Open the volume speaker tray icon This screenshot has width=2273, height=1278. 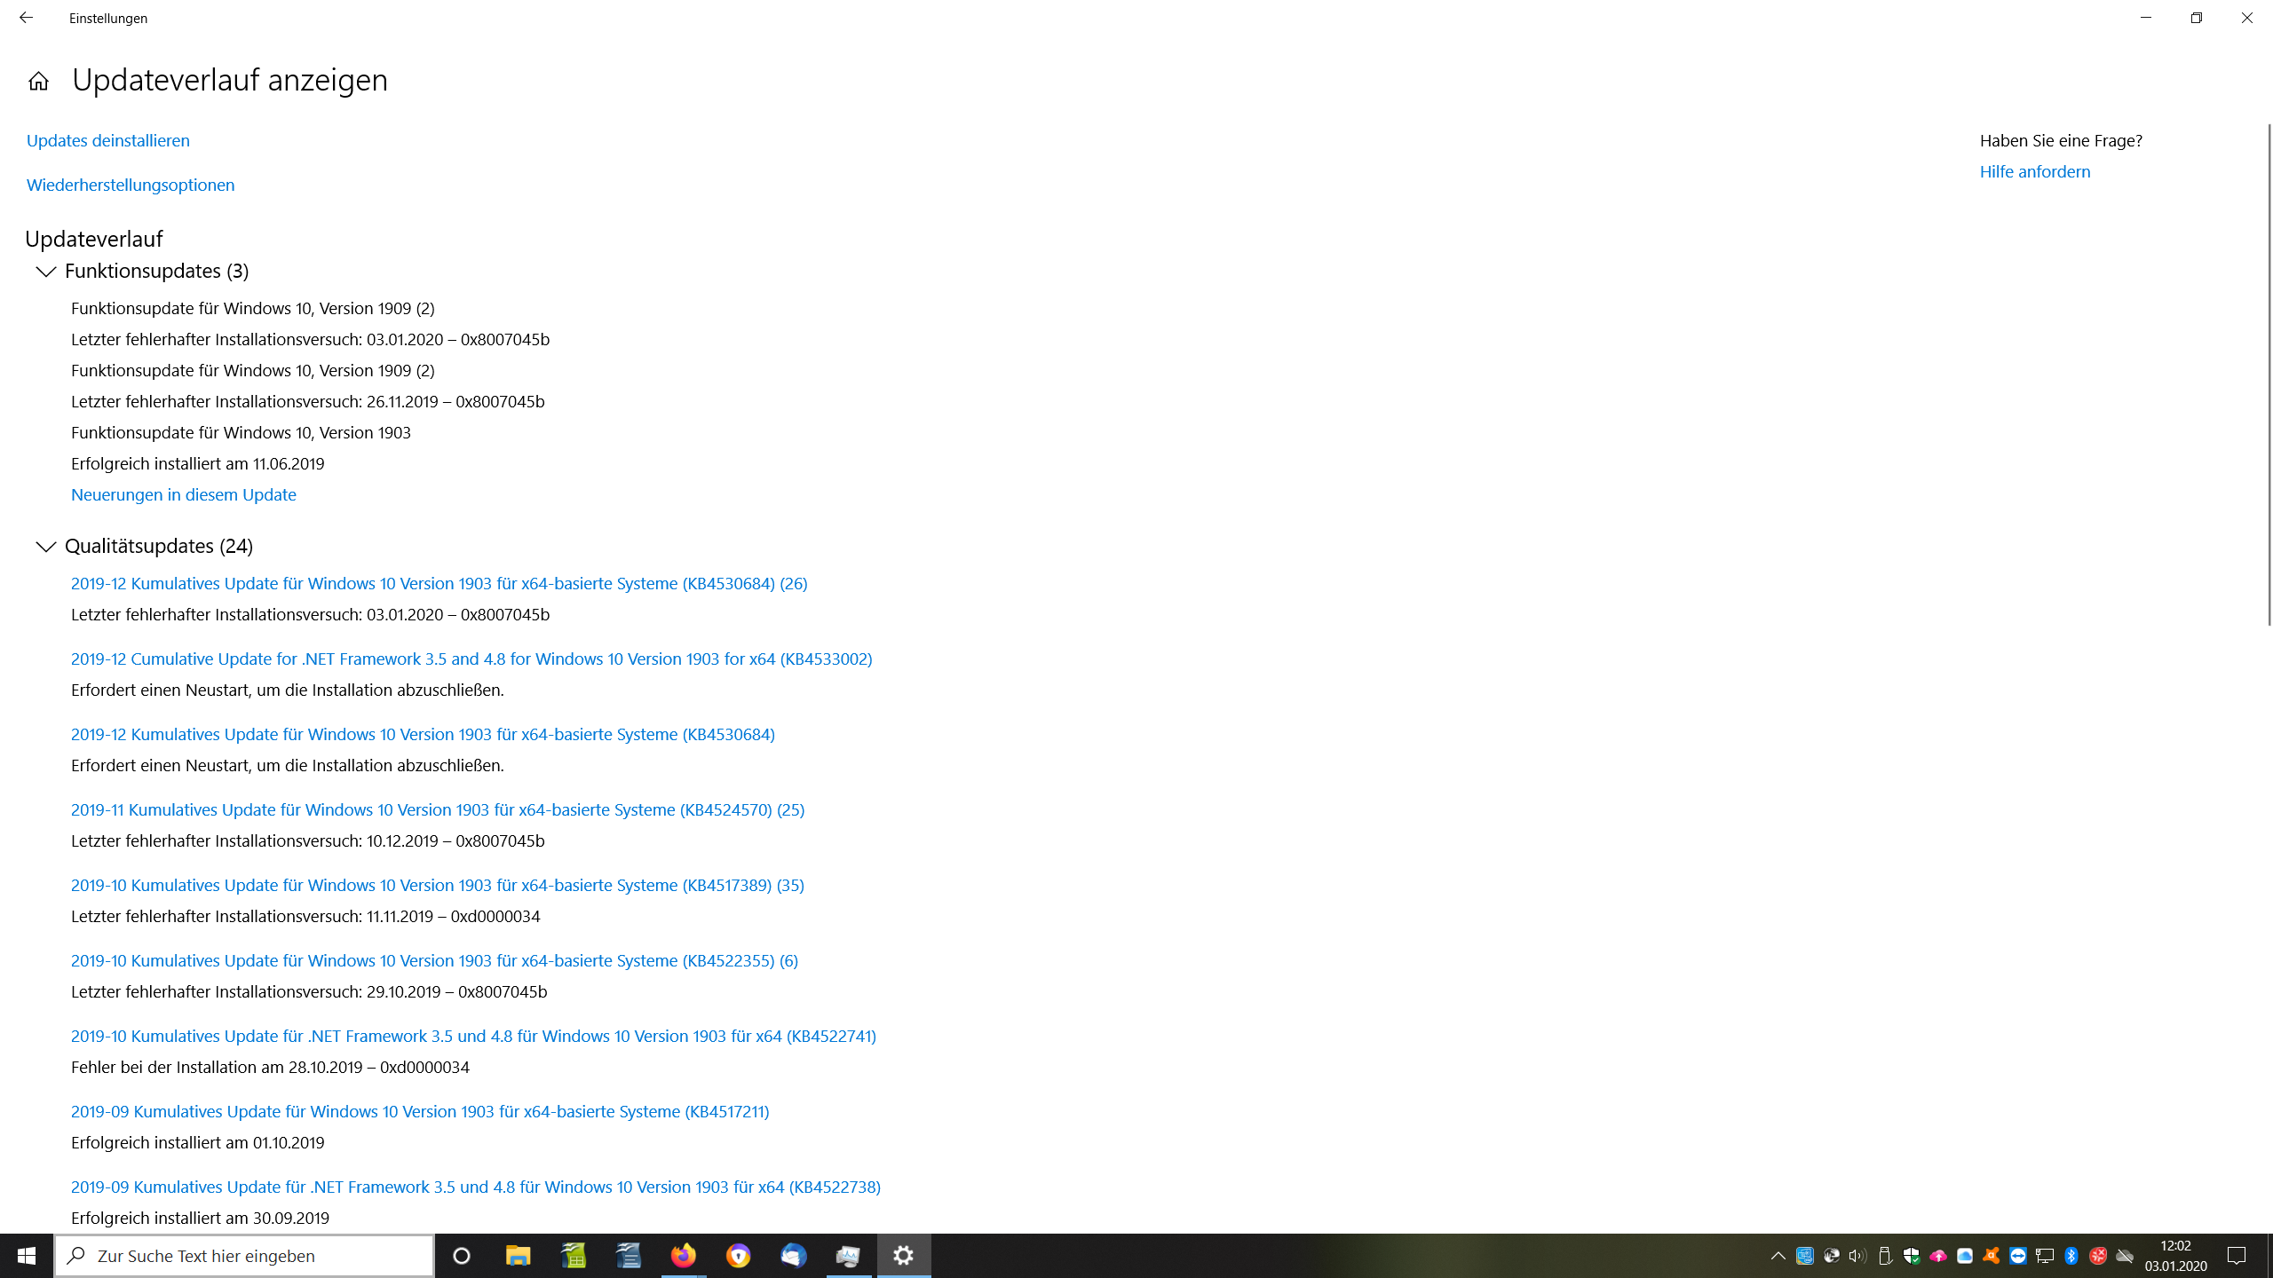(1857, 1255)
